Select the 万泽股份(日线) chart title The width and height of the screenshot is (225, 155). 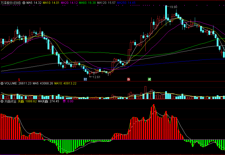[11, 3]
